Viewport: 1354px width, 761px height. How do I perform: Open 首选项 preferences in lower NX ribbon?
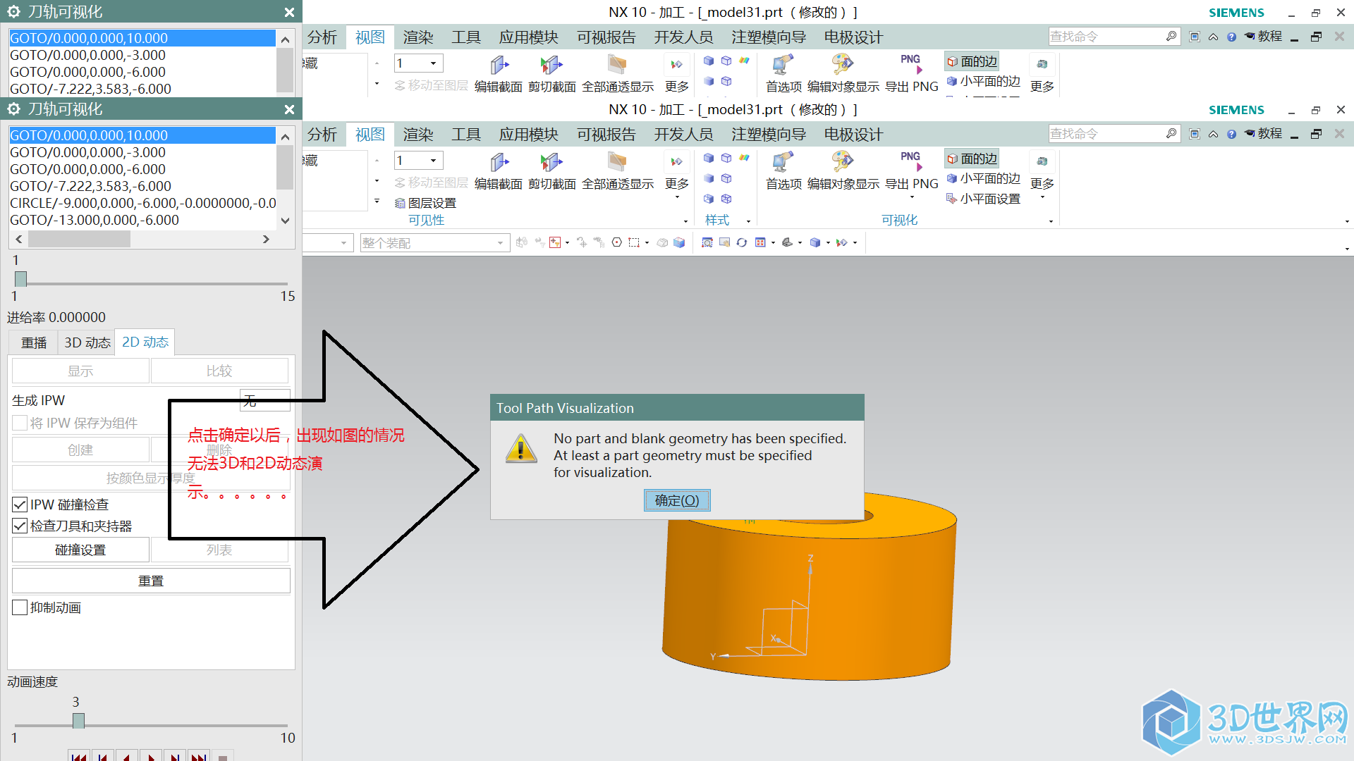783,171
